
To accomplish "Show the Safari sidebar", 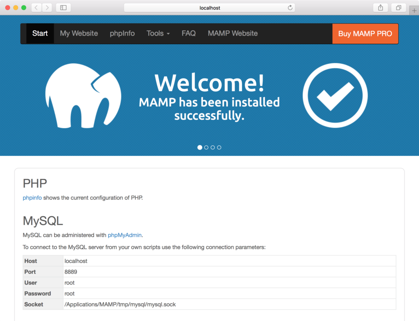I will [63, 8].
